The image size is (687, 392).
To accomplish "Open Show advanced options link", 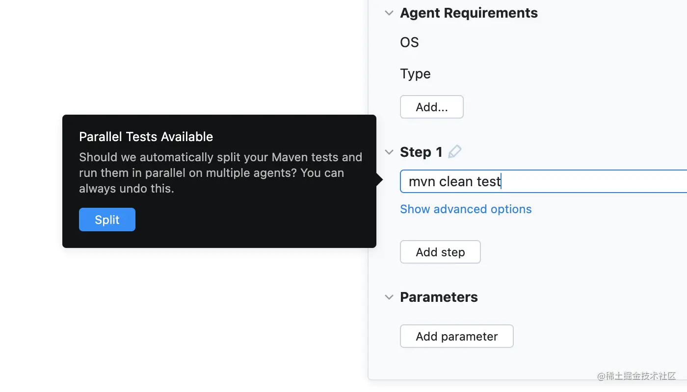I will (x=466, y=209).
